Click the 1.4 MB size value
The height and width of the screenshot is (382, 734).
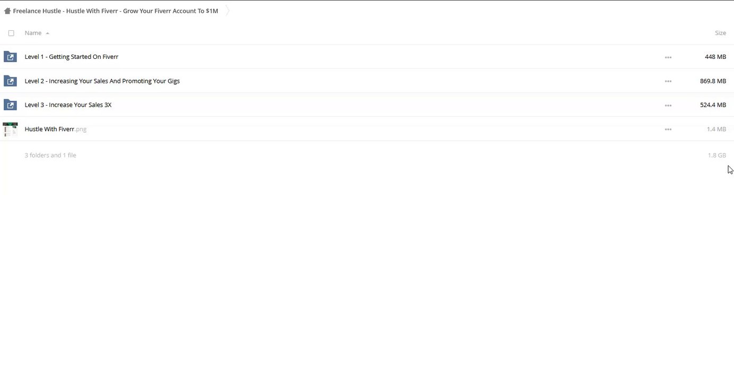[x=717, y=129]
